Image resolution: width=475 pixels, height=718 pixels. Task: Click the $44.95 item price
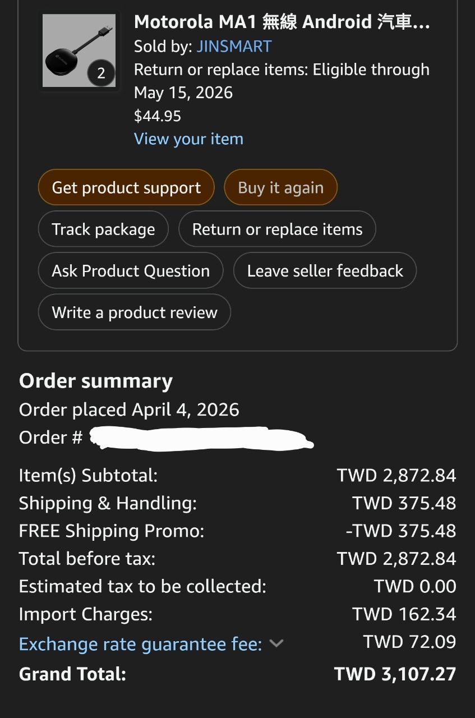point(158,116)
